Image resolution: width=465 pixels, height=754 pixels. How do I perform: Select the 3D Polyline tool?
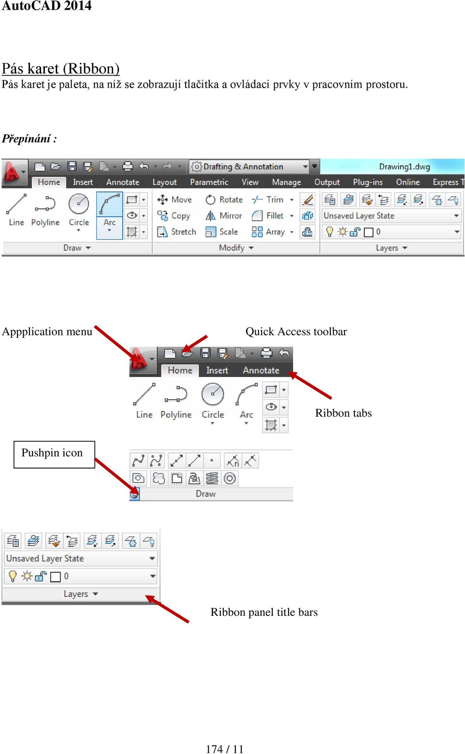tap(194, 479)
